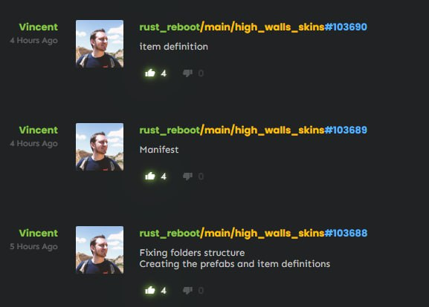Like the Manifest commit #103689
The width and height of the screenshot is (429, 307).
click(150, 176)
